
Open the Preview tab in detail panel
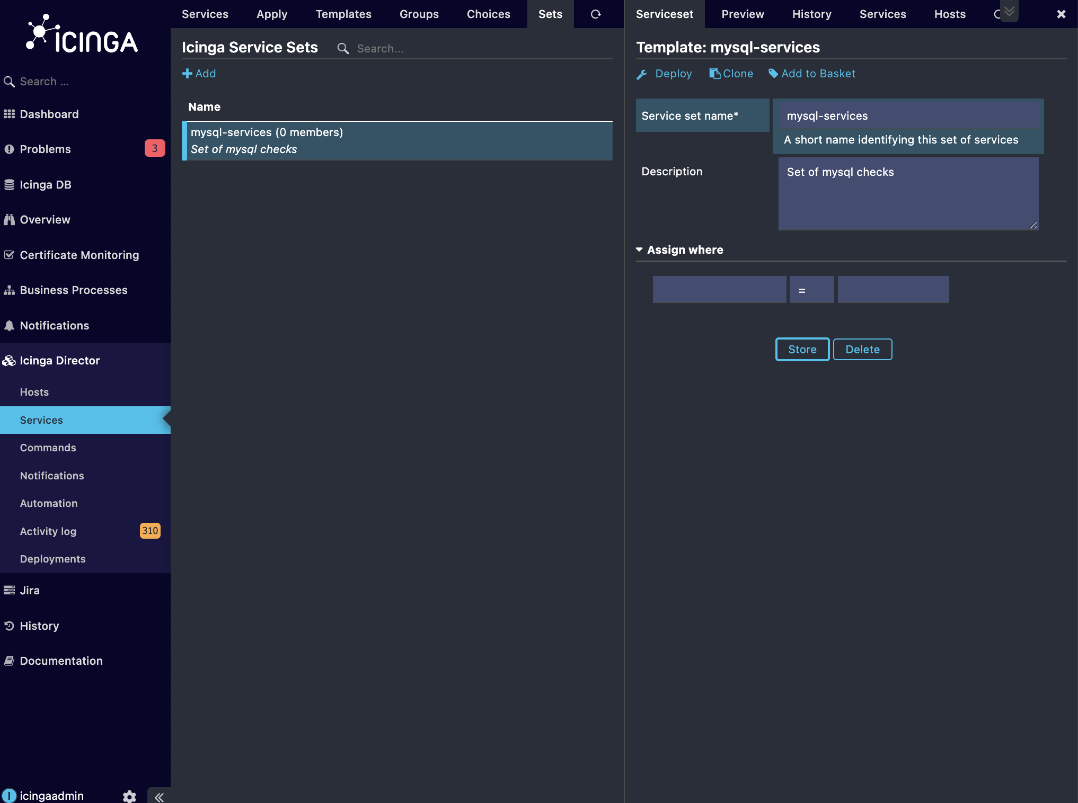(x=743, y=14)
